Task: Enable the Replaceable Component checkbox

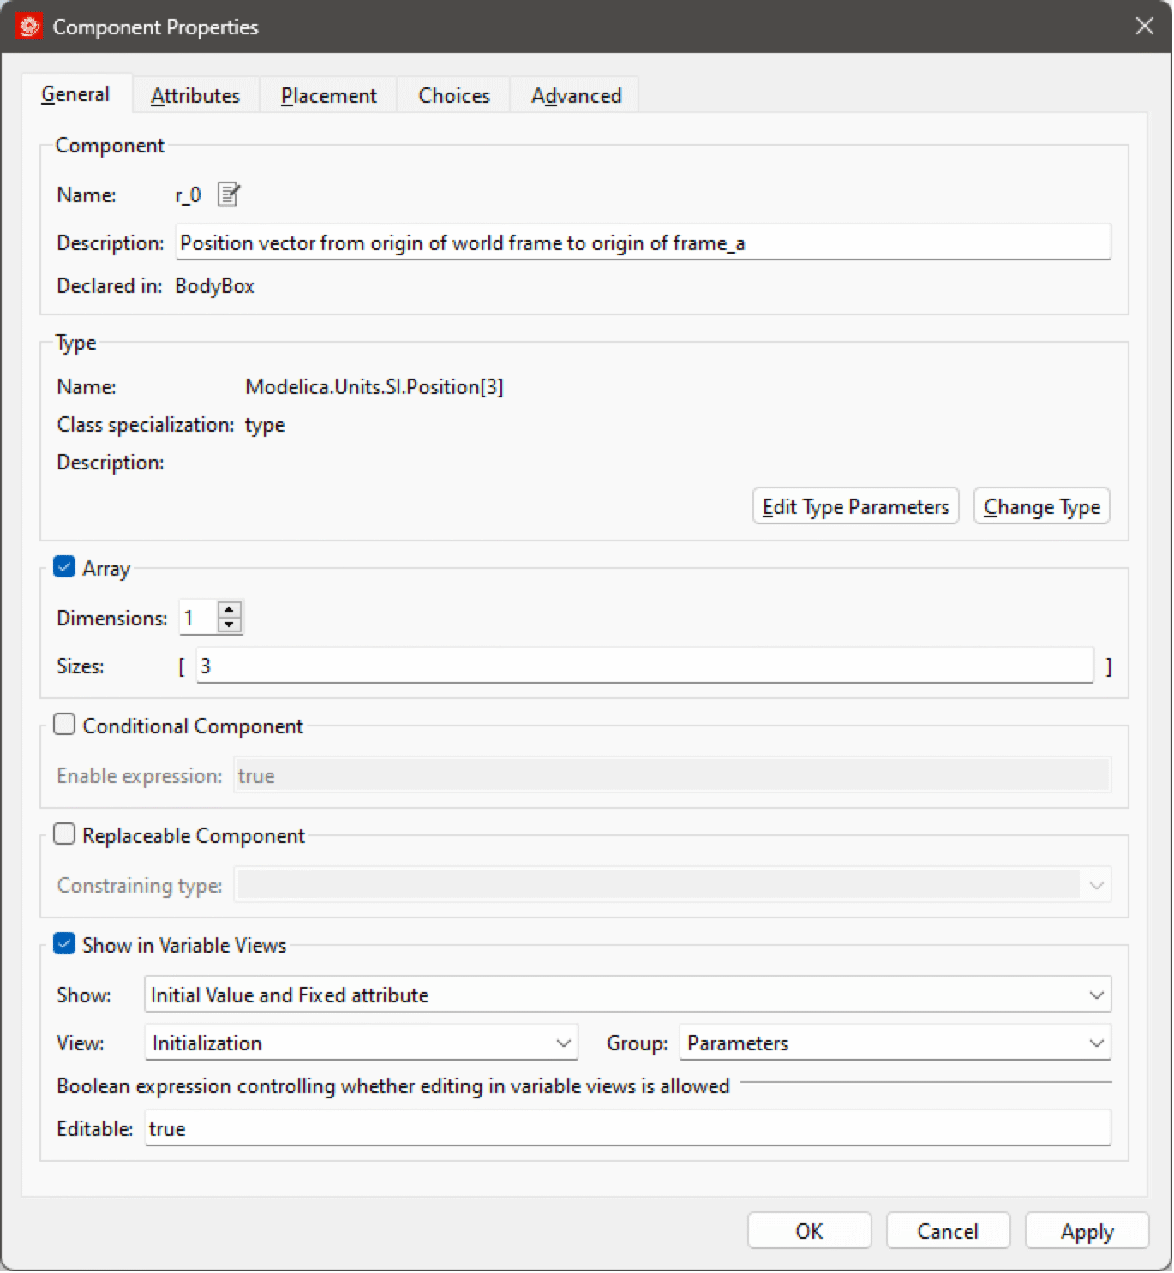Action: pos(64,834)
